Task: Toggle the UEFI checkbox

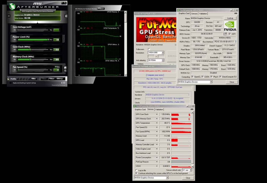Action: click(230, 34)
